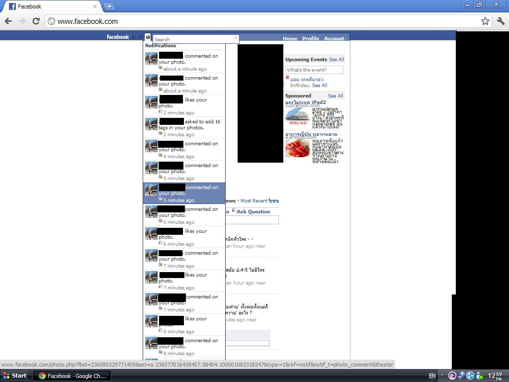Image resolution: width=509 pixels, height=382 pixels.
Task: Click the photo icon beside '4 minutes ago'
Action: pyautogui.click(x=161, y=155)
